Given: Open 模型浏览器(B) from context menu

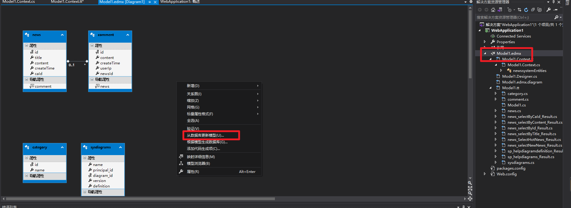Looking at the screenshot, I should point(219,163).
